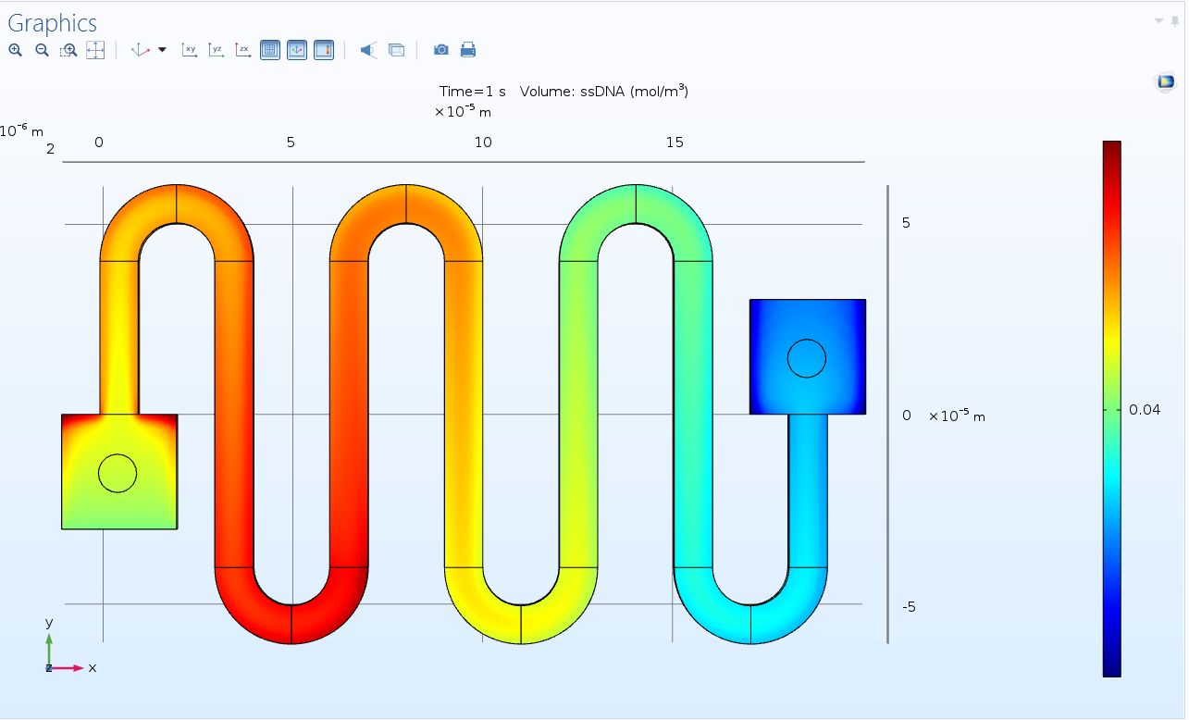
Task: Click the 0.04 legend tick label
Action: point(1145,409)
